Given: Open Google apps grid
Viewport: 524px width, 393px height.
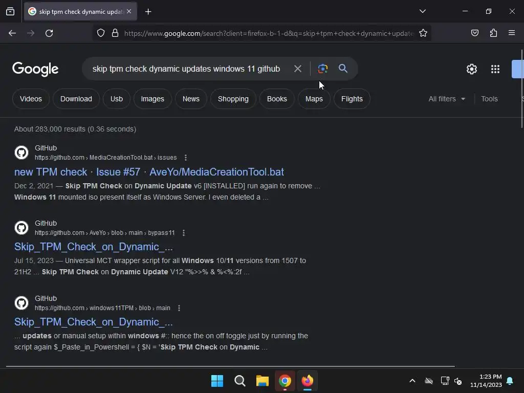Looking at the screenshot, I should 495,69.
